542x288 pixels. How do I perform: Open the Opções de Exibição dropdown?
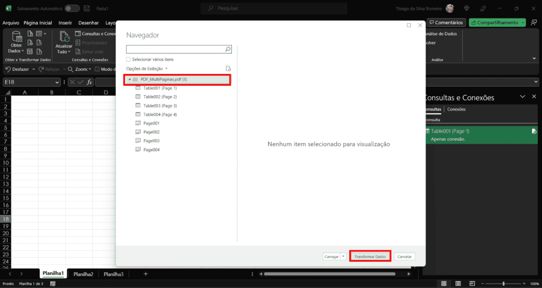[x=147, y=69]
